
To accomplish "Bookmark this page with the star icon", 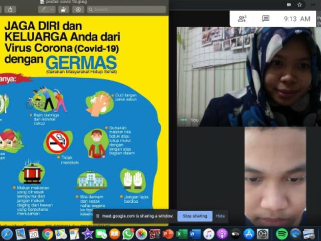I will tap(299, 4).
